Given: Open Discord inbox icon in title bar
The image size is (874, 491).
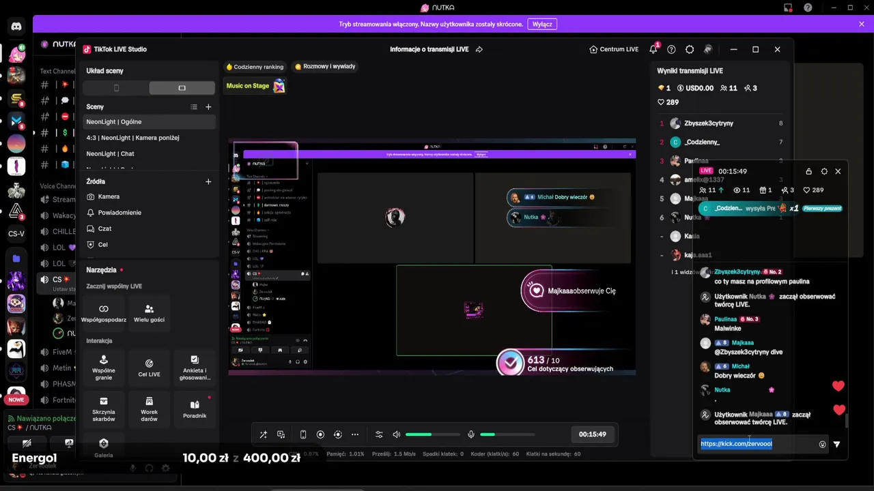Looking at the screenshot, I should click(x=789, y=8).
